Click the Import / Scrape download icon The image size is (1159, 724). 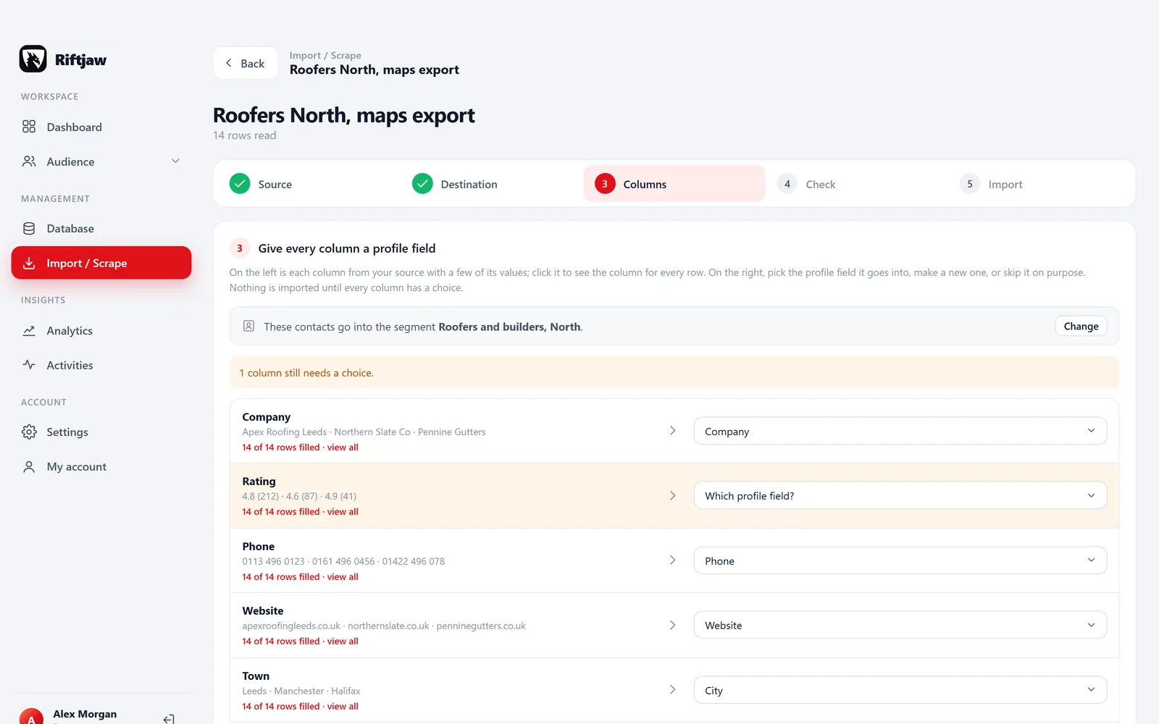click(x=29, y=263)
